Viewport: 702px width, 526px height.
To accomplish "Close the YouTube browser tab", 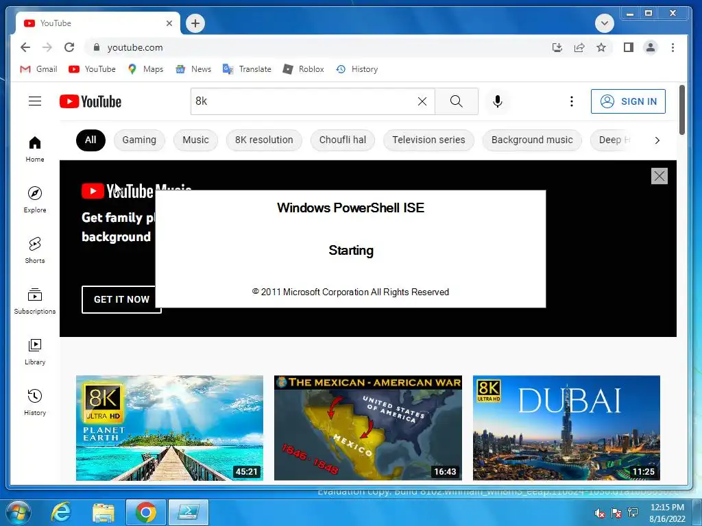I will coord(169,23).
